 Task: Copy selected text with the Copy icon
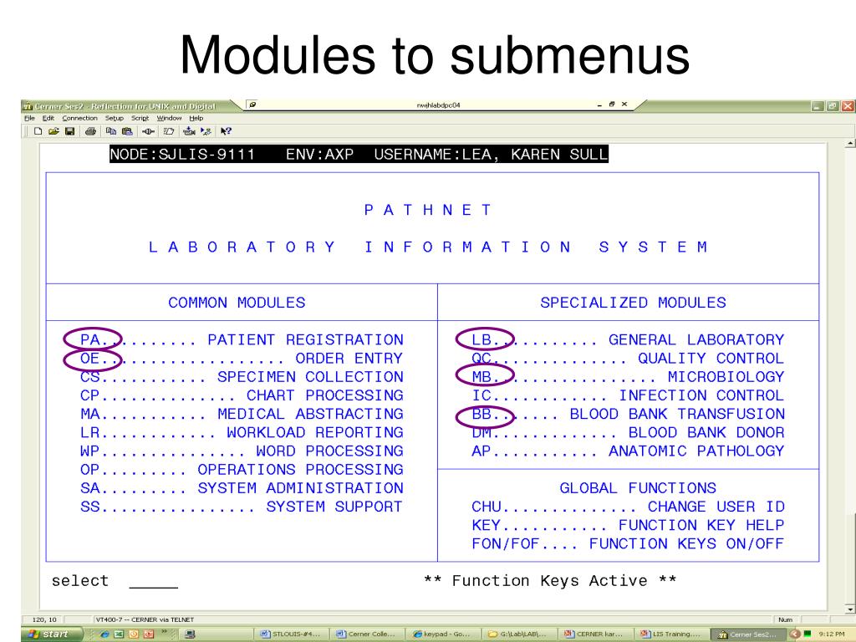(113, 131)
